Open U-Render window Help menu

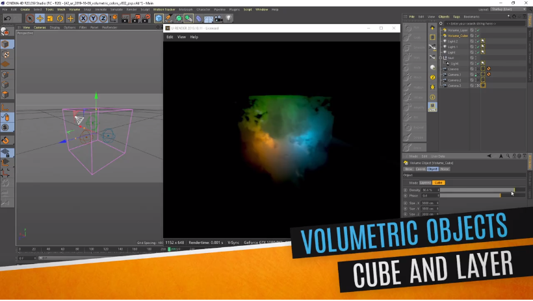(x=194, y=37)
